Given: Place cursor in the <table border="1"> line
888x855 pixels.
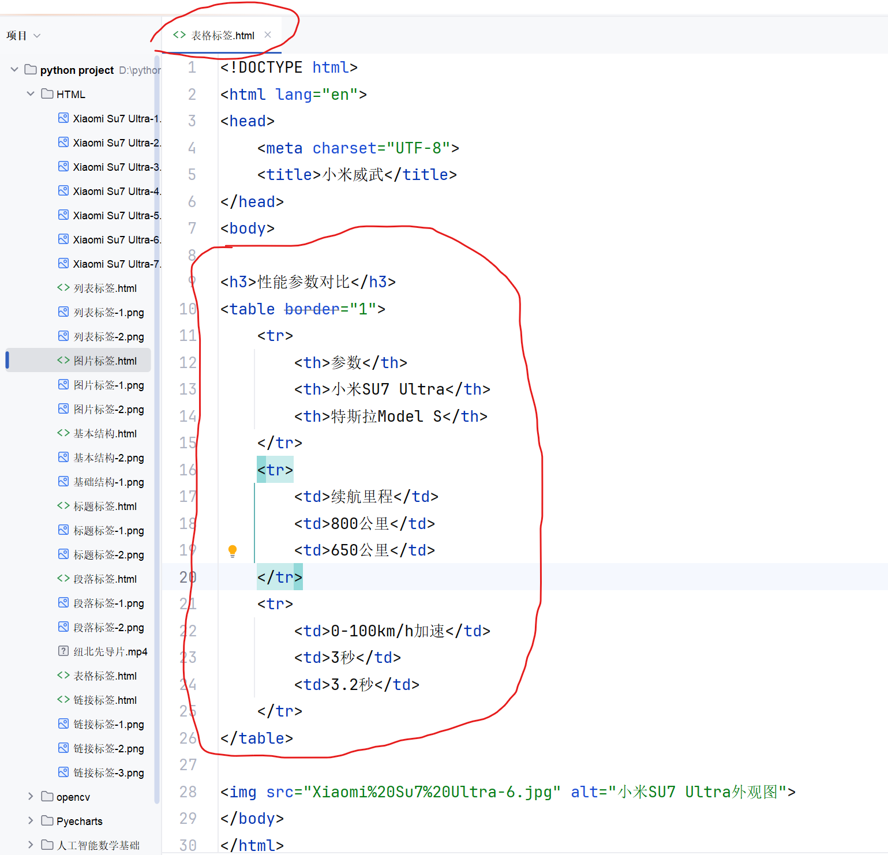Looking at the screenshot, I should point(303,309).
